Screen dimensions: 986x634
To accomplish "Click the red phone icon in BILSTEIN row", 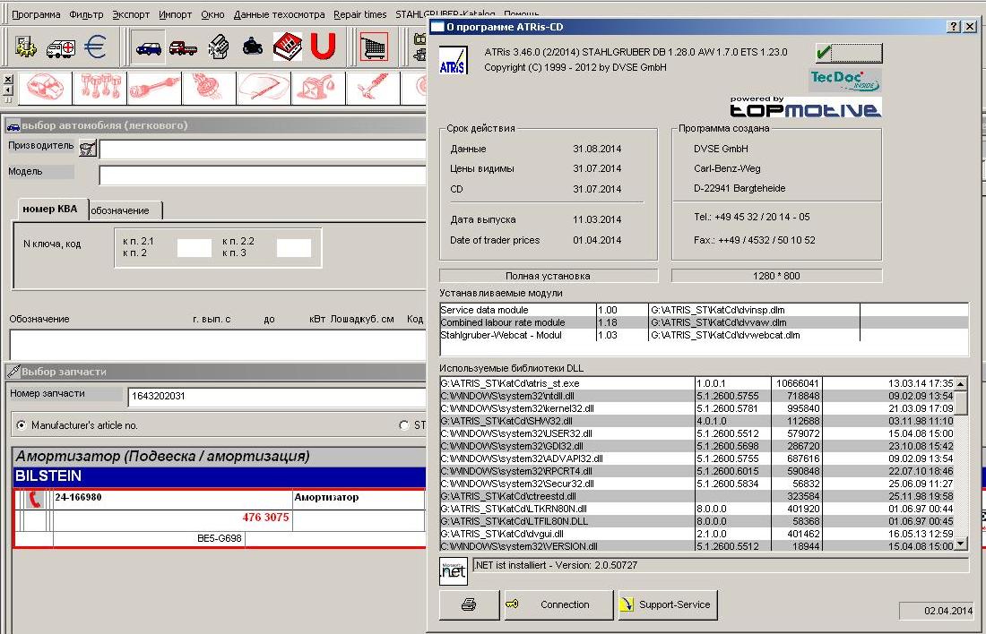I will [35, 500].
